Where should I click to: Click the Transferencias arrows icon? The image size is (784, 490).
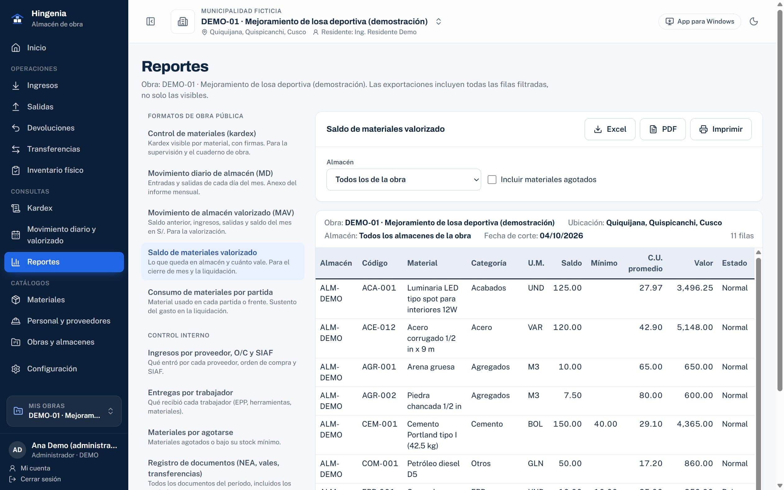tap(16, 149)
